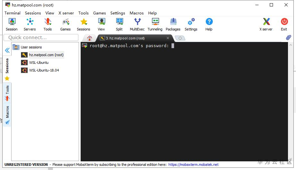Select the User sessions folder
The width and height of the screenshot is (296, 170).
[28, 47]
